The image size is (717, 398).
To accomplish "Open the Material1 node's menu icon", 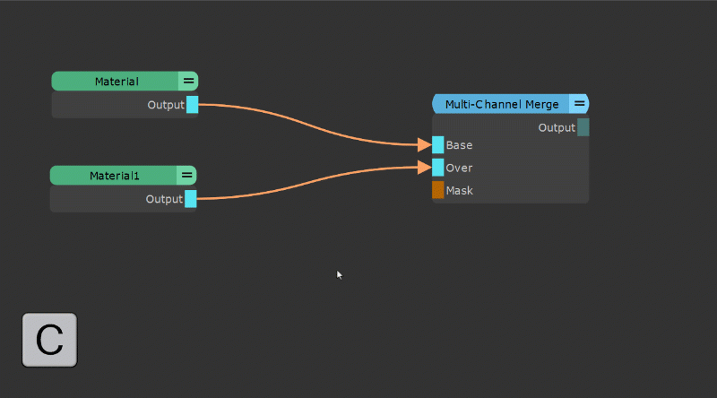I will (x=186, y=176).
